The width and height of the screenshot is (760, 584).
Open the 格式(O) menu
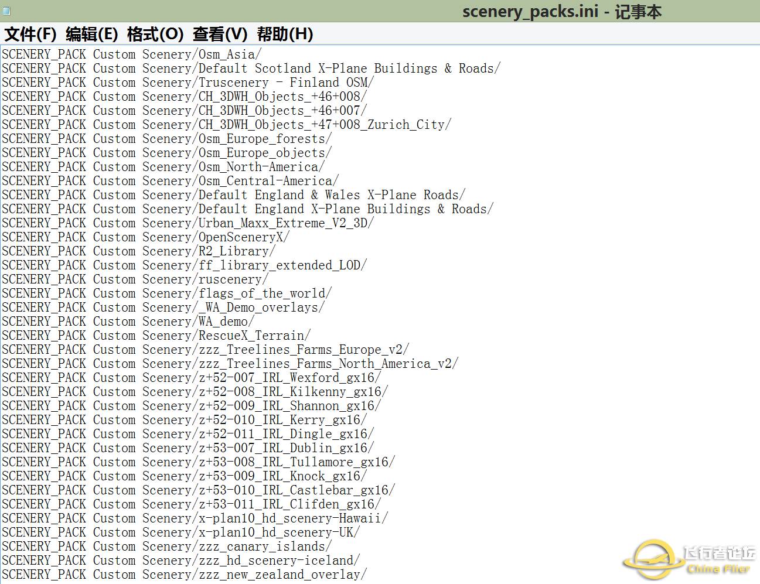[155, 34]
